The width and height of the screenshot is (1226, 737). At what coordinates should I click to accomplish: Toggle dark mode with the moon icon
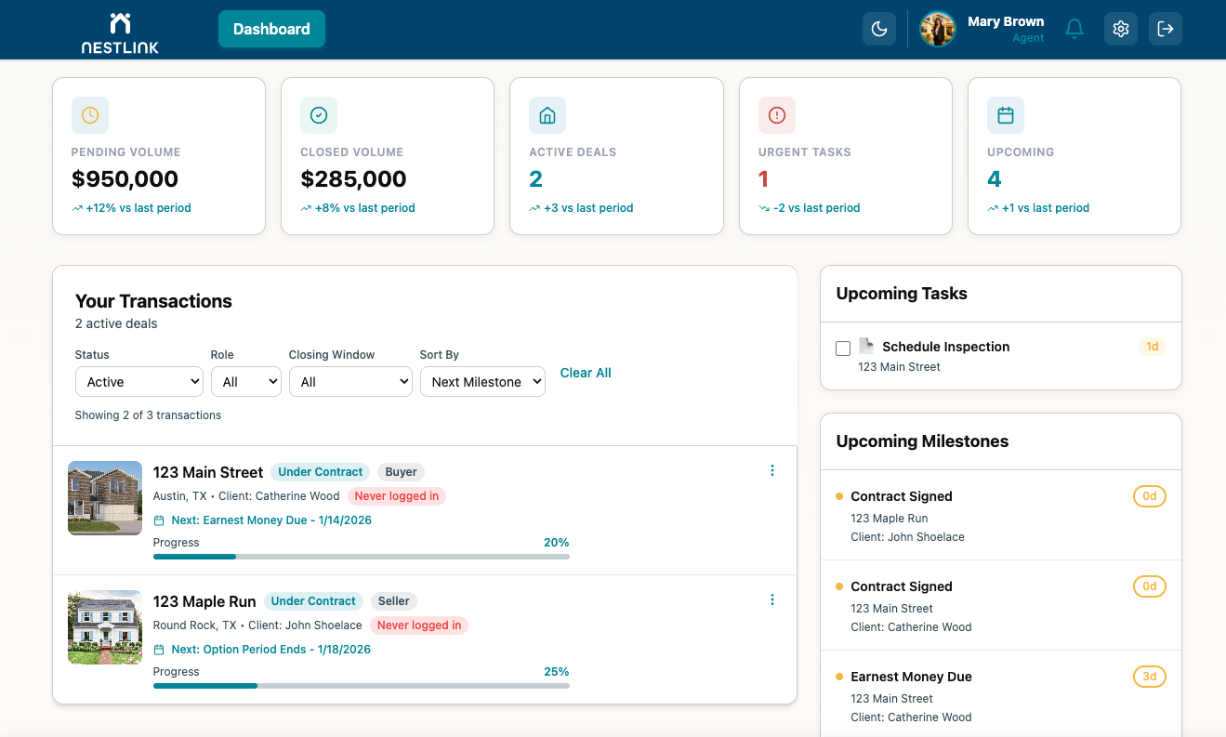coord(878,29)
